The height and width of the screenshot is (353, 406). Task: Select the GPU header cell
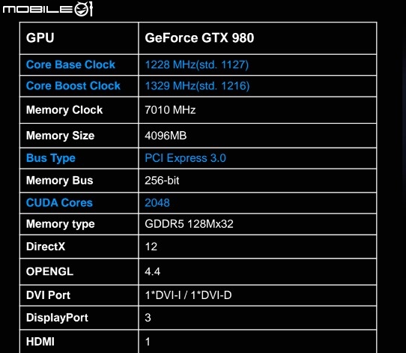point(79,38)
